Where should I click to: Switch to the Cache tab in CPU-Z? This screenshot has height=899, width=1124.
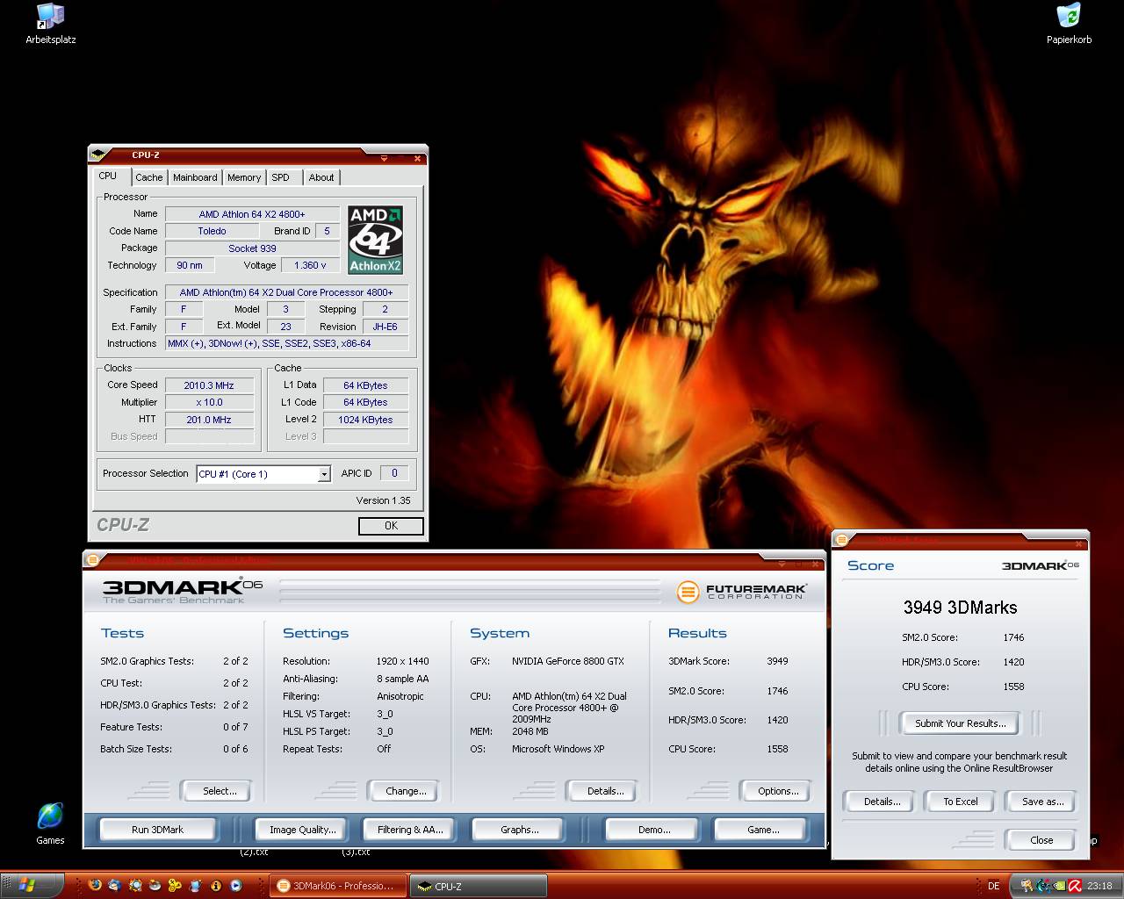pyautogui.click(x=148, y=177)
